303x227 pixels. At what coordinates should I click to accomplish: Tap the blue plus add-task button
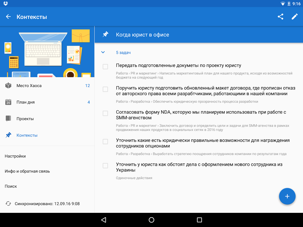pos(287,196)
